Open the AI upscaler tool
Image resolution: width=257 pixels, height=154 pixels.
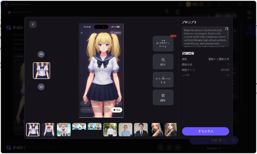163,43
